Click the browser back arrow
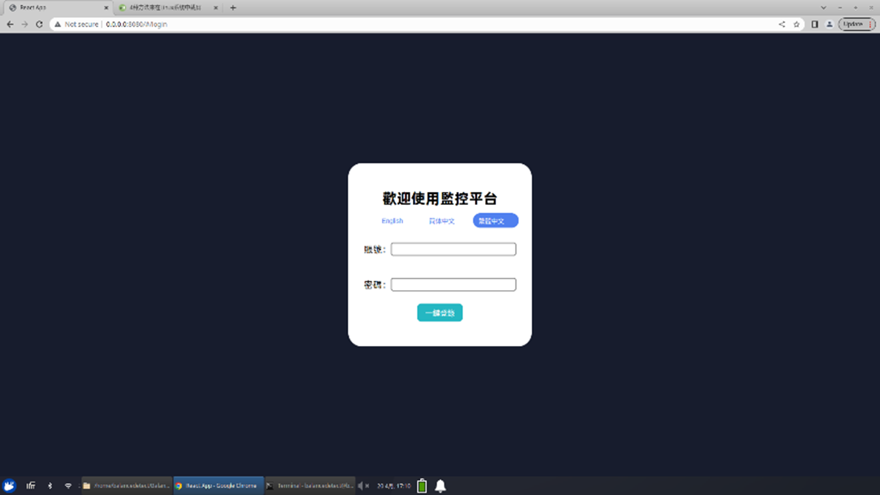880x495 pixels. pos(10,25)
